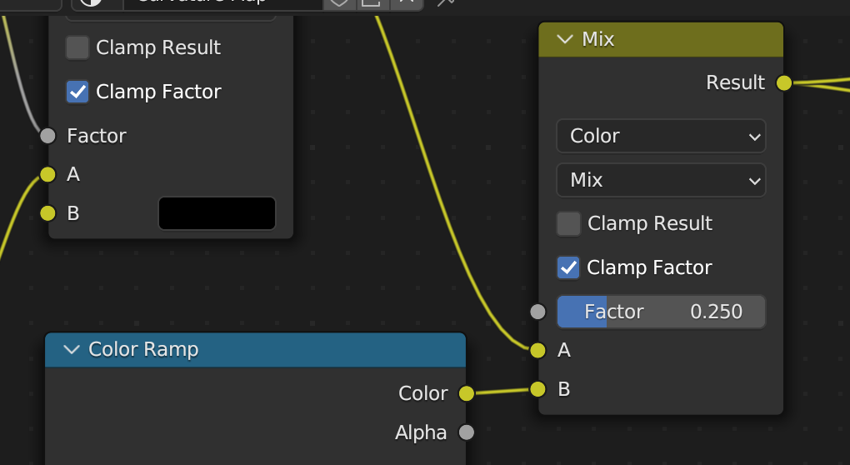The width and height of the screenshot is (850, 465).
Task: Click the Result output socket on the Mix node
Action: point(783,82)
